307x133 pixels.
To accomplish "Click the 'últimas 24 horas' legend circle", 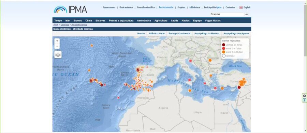I will pyautogui.click(x=223, y=45).
